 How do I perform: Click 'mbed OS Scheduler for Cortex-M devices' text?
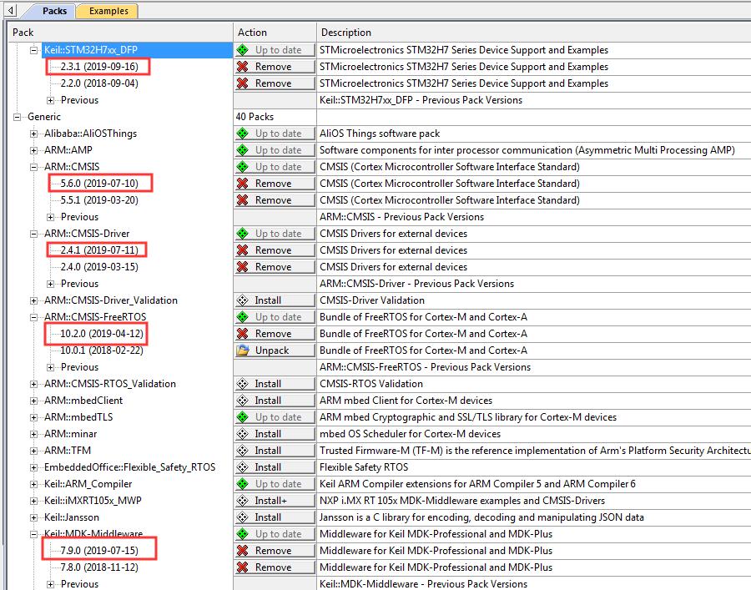point(410,434)
